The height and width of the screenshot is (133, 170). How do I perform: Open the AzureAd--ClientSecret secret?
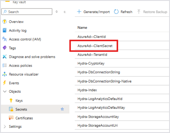(x=95, y=46)
